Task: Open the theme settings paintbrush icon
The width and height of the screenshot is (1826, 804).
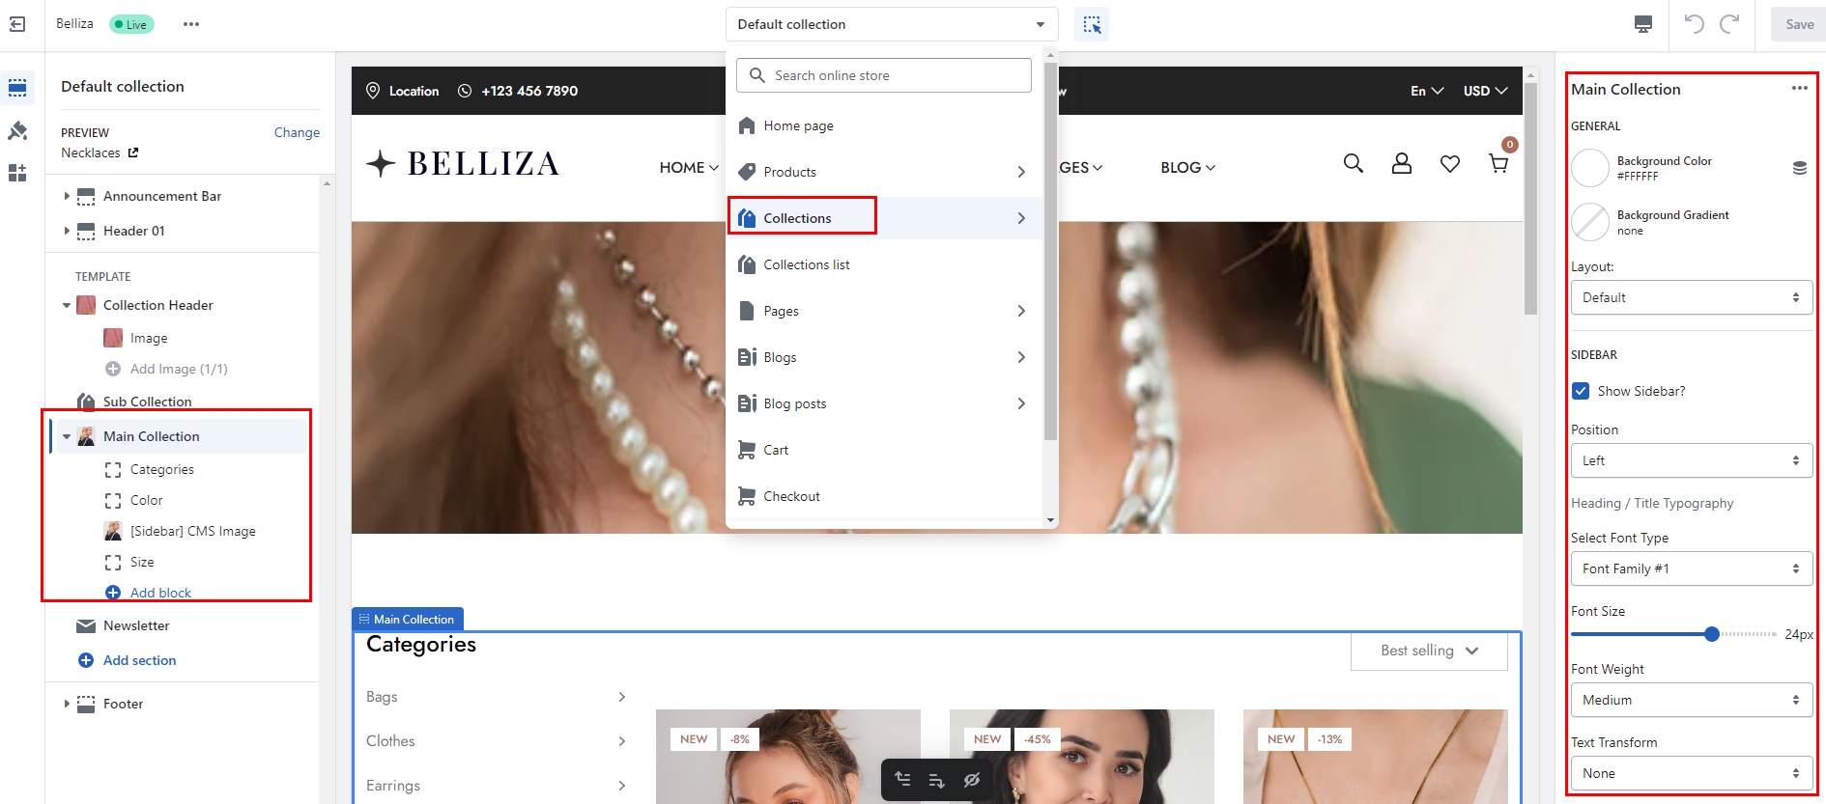Action: [x=17, y=130]
